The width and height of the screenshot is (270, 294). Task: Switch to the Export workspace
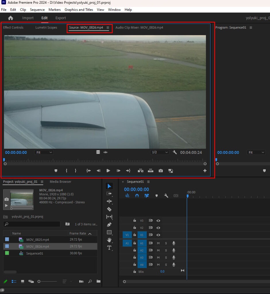tap(61, 18)
